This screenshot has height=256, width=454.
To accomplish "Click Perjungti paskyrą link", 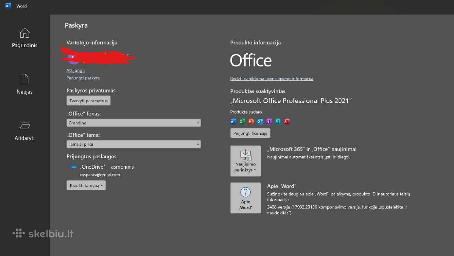I will tap(83, 78).
